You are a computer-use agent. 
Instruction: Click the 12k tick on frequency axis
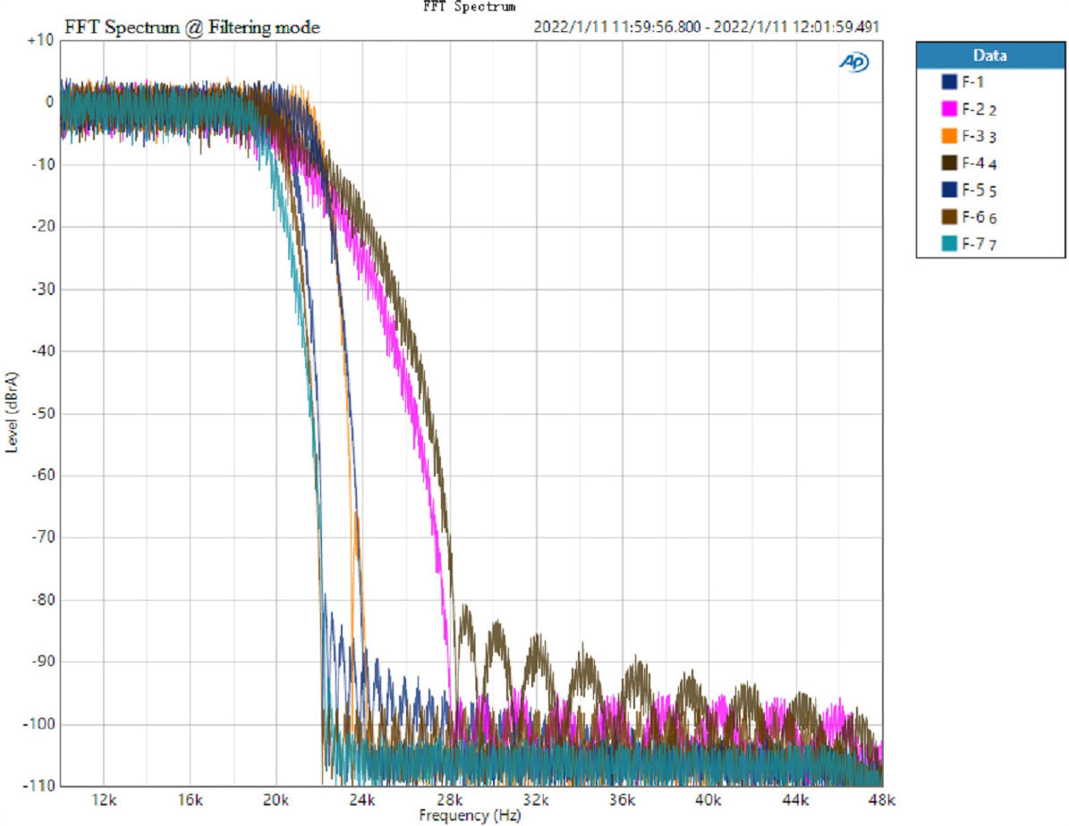pos(104,798)
